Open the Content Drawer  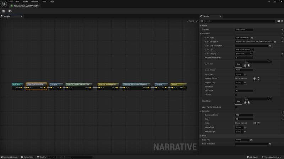click(10, 157)
